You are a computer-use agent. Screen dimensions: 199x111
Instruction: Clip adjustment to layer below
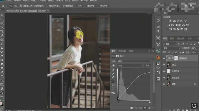131,108
